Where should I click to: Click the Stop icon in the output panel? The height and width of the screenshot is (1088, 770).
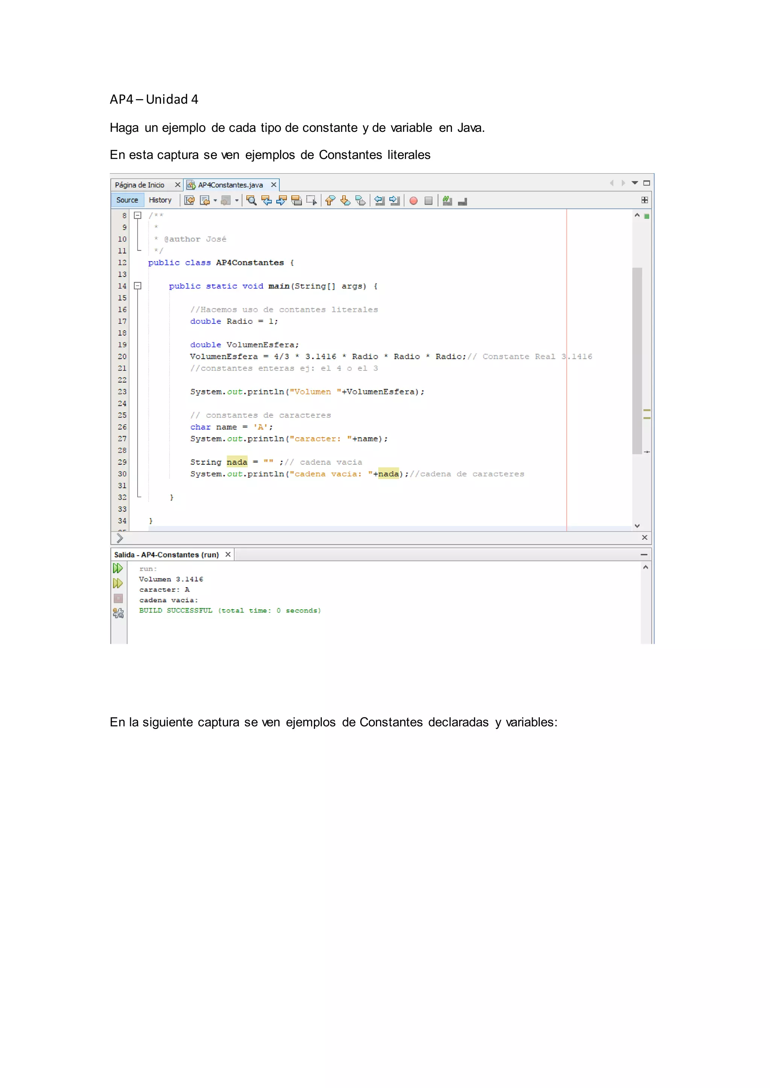[x=118, y=598]
